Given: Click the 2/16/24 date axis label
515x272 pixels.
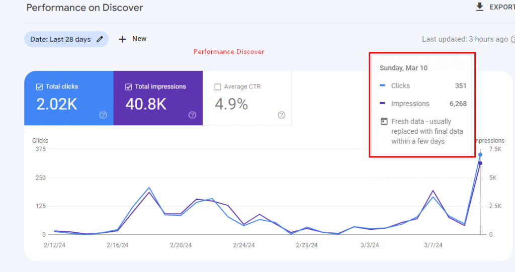Looking at the screenshot, I should point(117,245).
